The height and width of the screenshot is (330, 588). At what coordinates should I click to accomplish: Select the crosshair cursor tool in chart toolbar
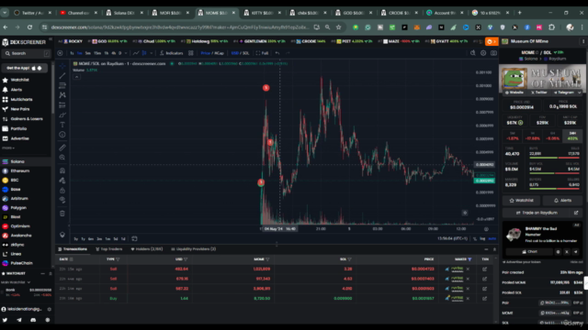(62, 66)
